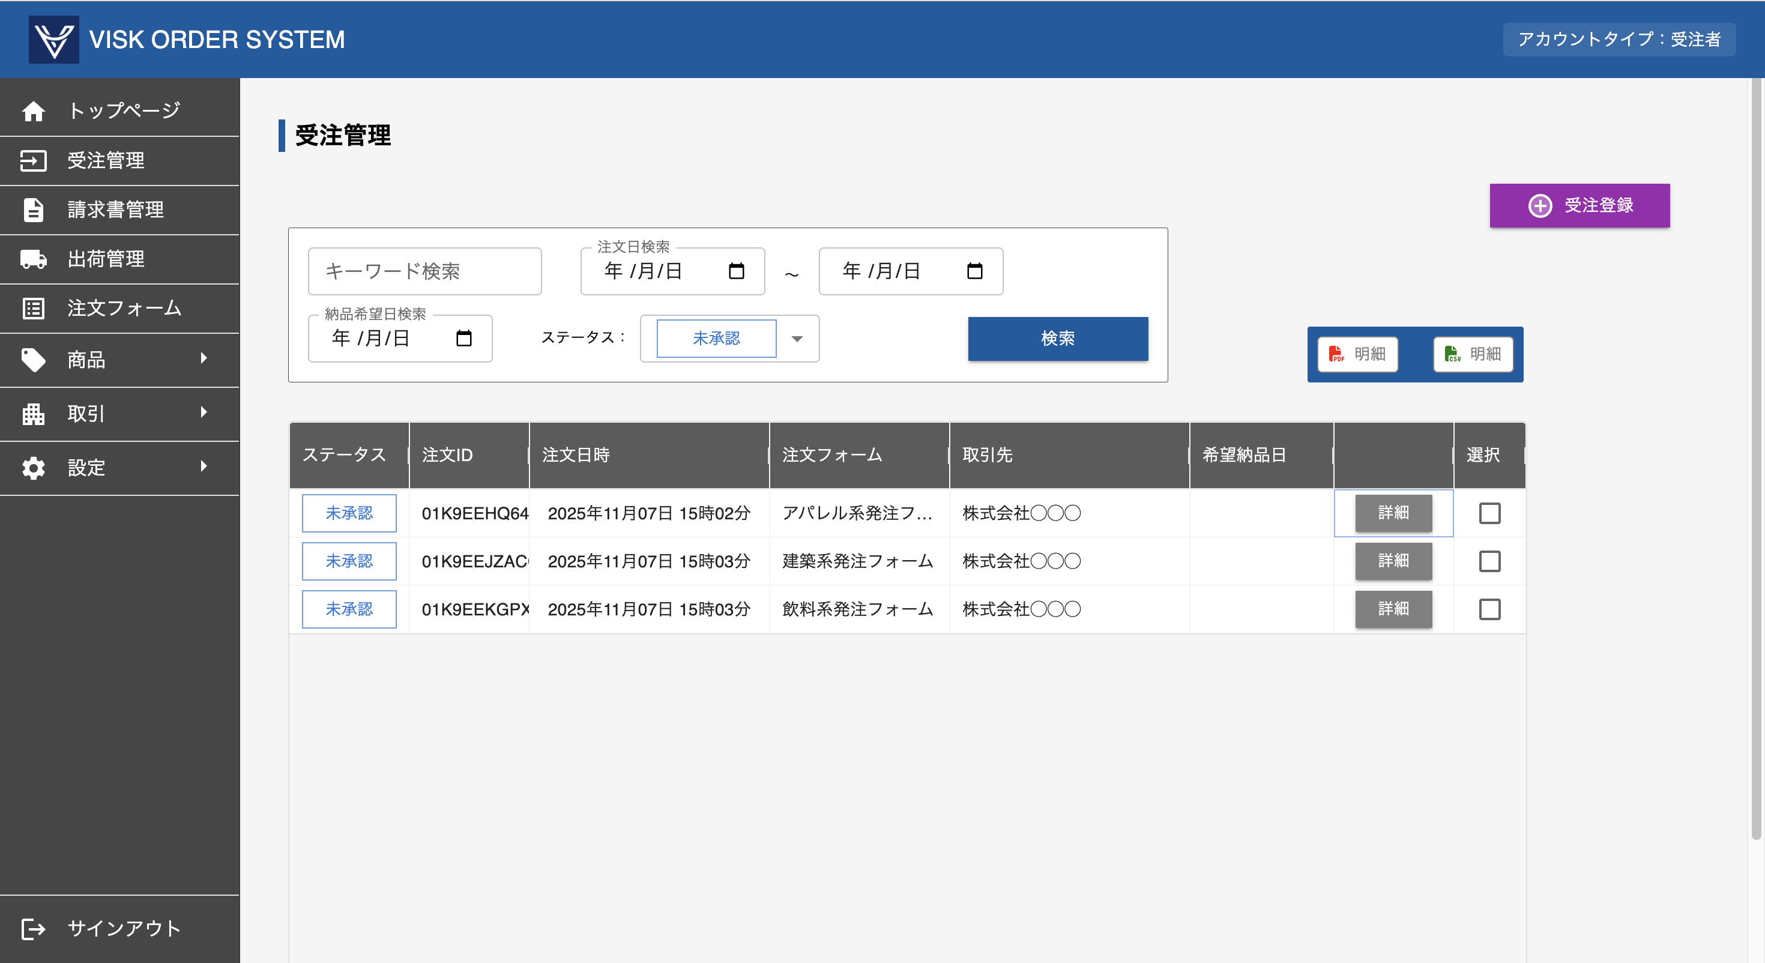
Task: Click the PDF 明細 export icon
Action: point(1357,354)
